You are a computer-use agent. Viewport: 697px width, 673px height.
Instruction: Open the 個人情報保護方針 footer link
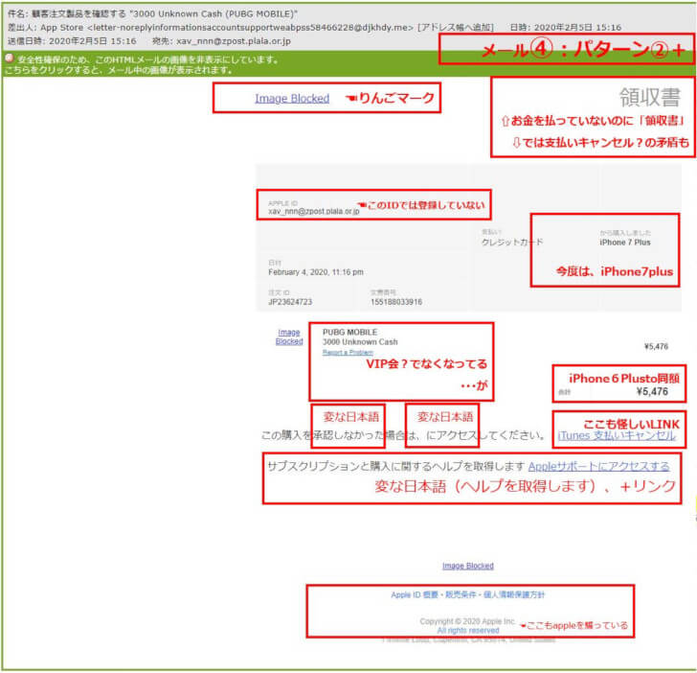pyautogui.click(x=514, y=594)
